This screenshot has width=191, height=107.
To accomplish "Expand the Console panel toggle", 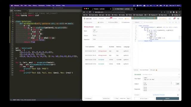I will [x=137, y=95].
